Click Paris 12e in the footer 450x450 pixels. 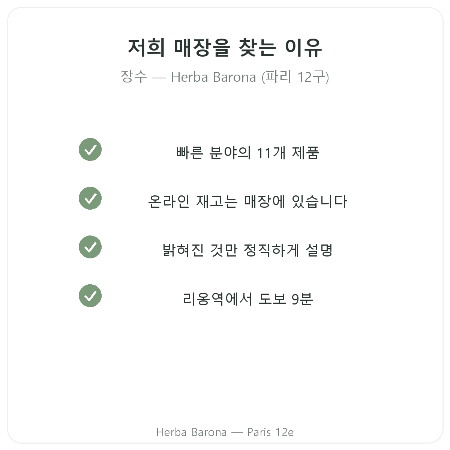click(x=270, y=432)
